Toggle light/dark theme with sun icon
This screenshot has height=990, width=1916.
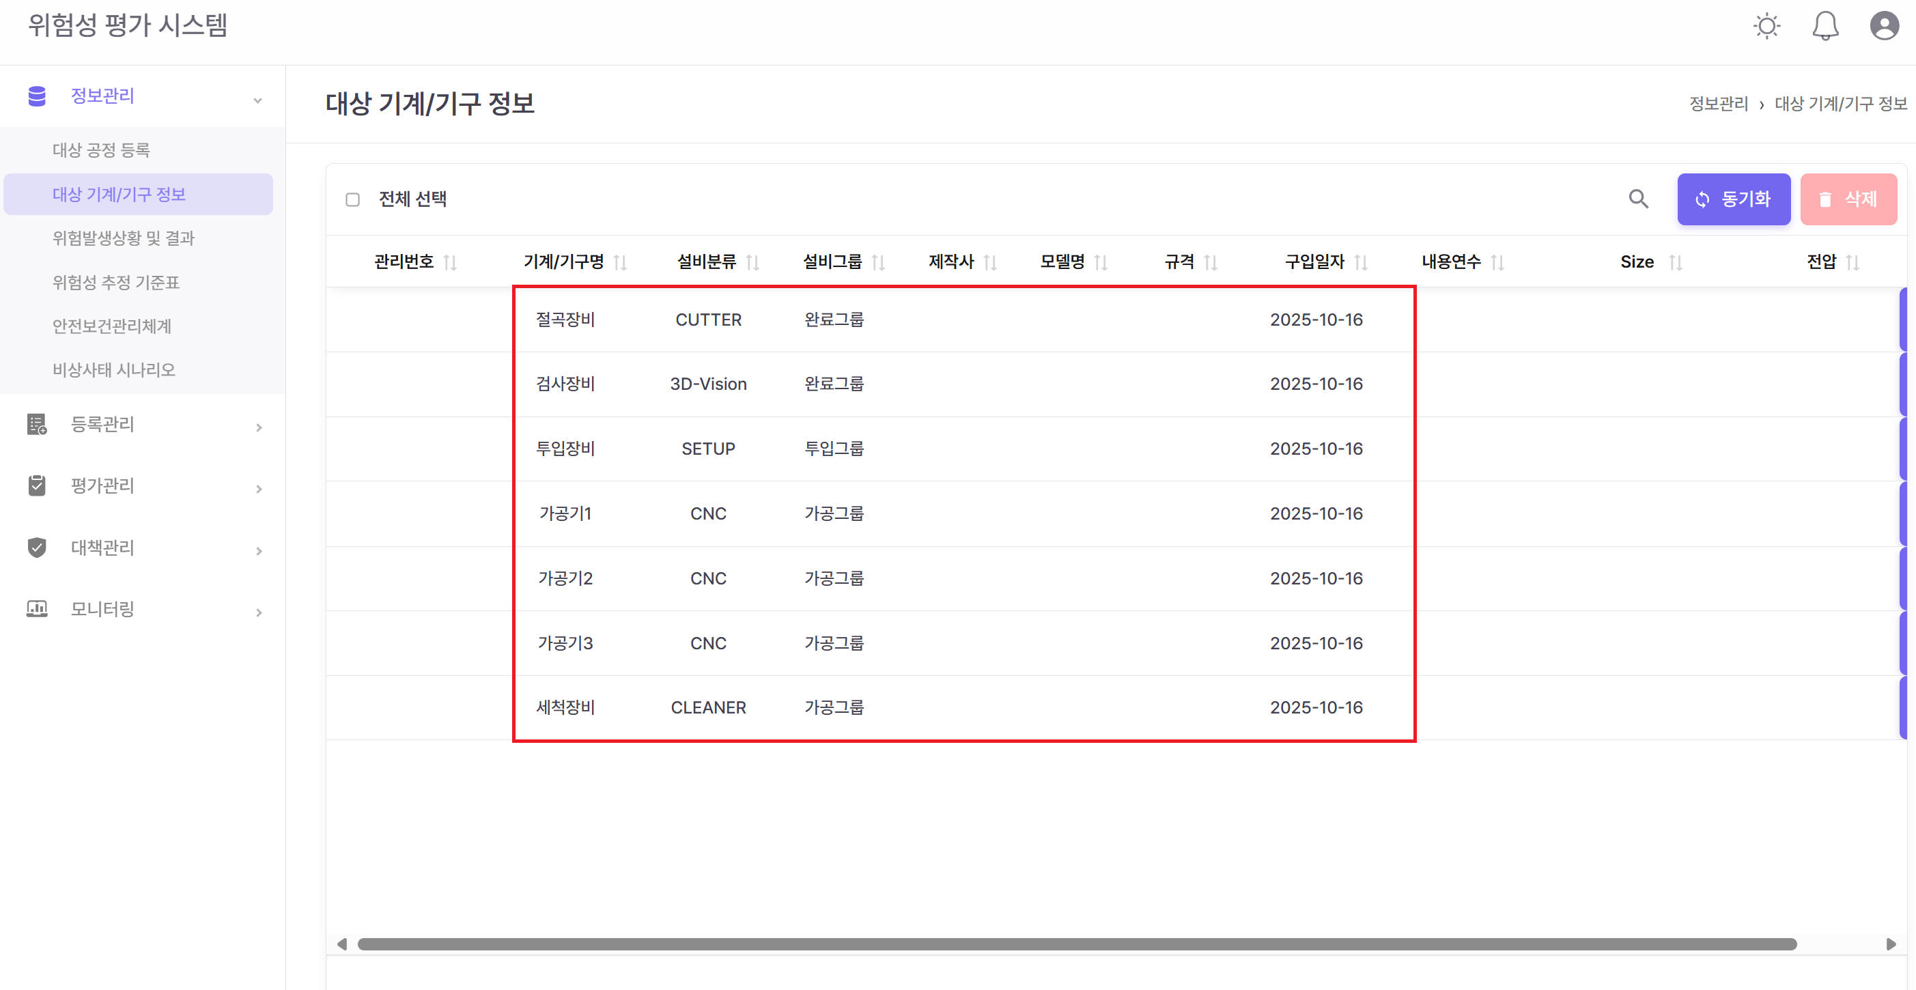coord(1767,26)
